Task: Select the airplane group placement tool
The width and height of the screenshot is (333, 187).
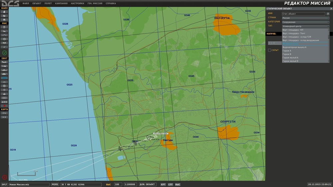Action: click(x=4, y=62)
